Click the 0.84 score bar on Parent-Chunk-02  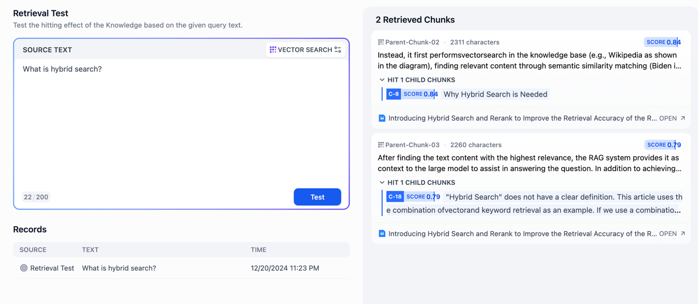pos(663,42)
